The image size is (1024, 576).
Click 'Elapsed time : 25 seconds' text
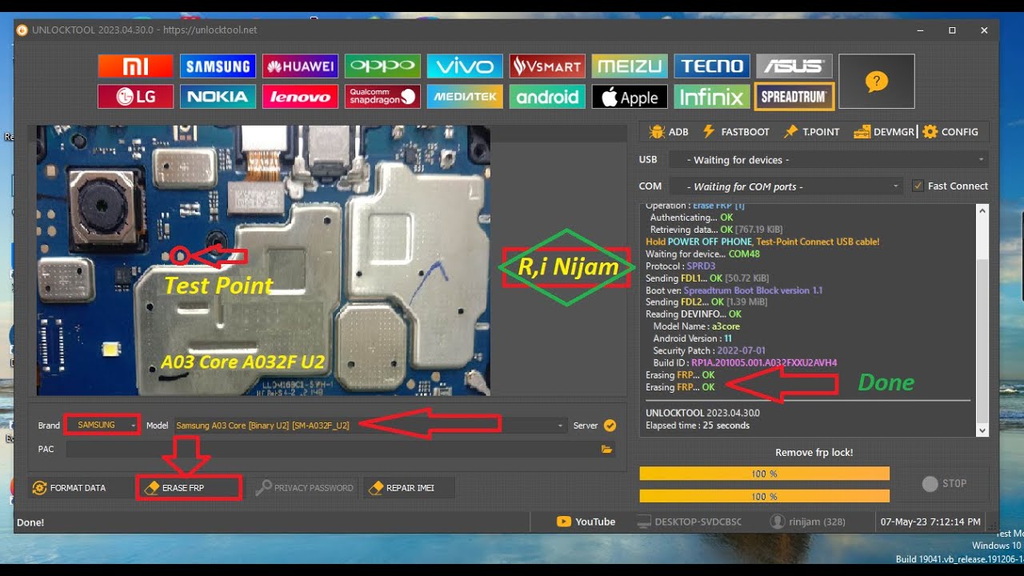[698, 426]
